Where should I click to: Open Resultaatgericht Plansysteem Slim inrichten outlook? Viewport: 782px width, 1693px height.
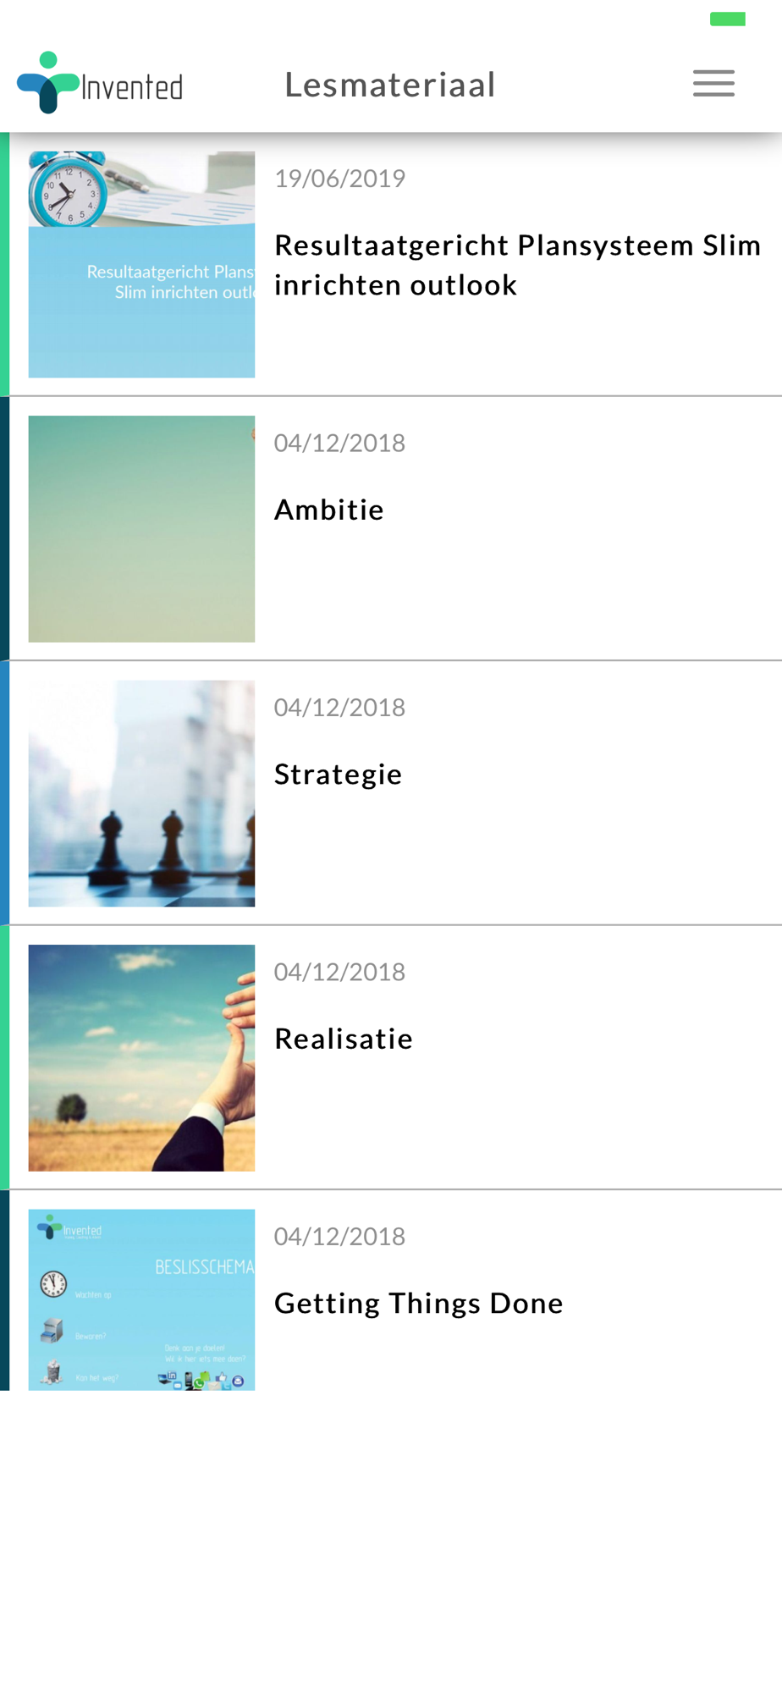(x=518, y=265)
